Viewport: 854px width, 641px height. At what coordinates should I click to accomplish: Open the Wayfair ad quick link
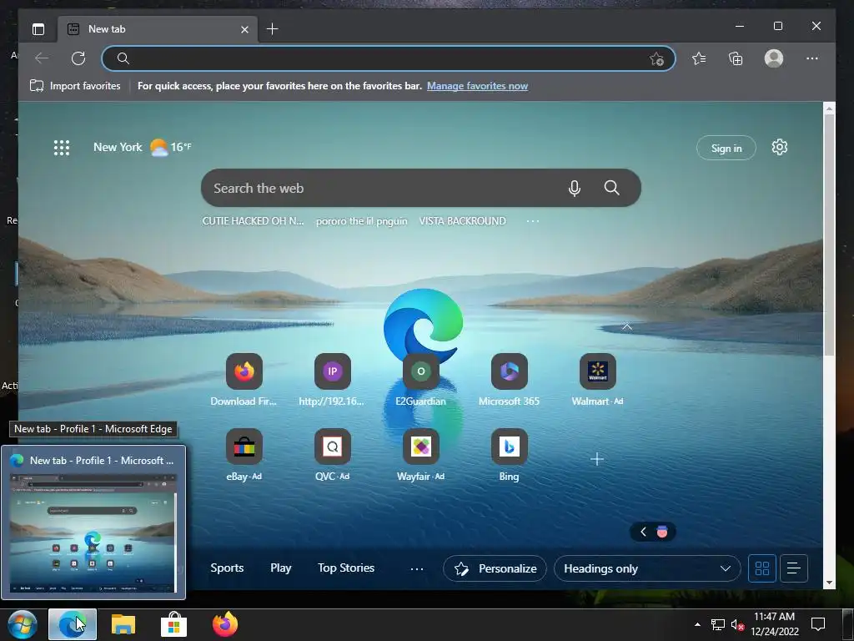(420, 455)
